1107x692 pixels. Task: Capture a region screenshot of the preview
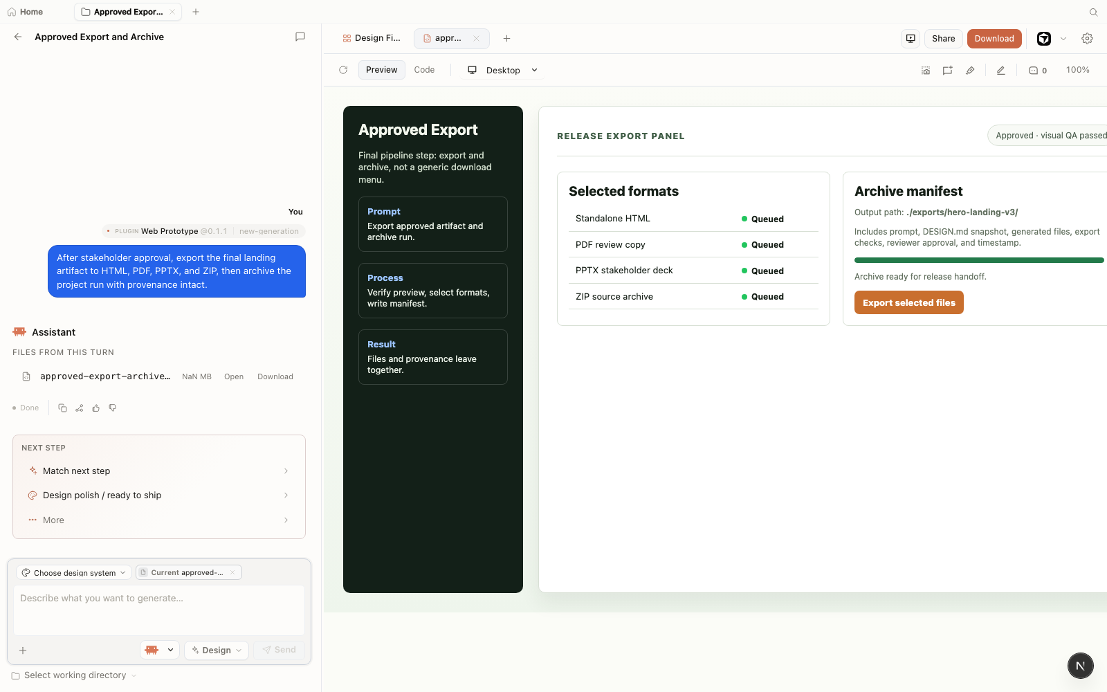coord(926,70)
